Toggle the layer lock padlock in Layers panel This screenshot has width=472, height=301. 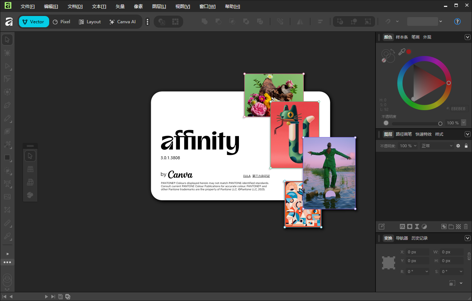point(466,145)
